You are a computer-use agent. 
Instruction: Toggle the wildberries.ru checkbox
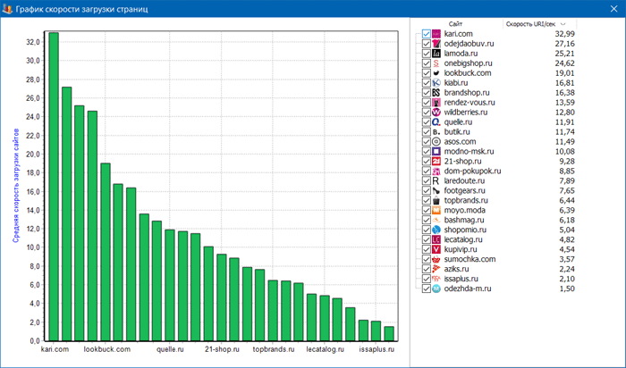point(426,113)
